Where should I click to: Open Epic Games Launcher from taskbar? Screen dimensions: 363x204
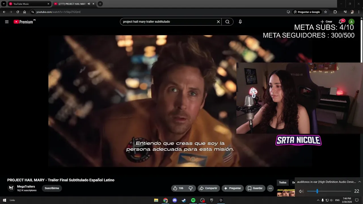212,200
